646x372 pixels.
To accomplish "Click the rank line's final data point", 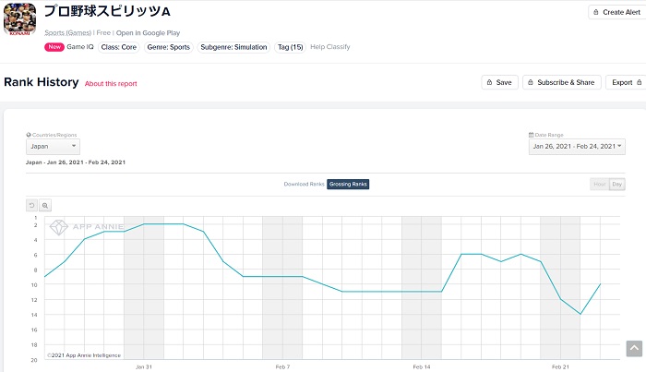I will [600, 284].
